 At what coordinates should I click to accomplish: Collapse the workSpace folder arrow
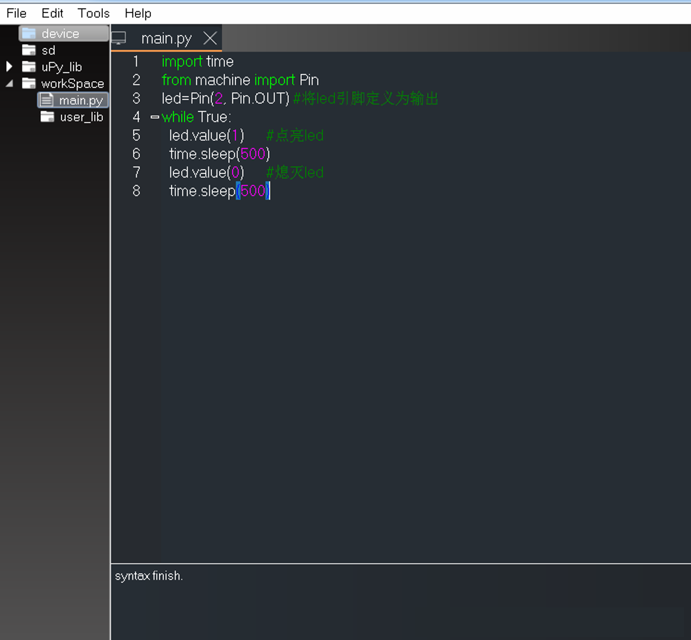coord(9,83)
